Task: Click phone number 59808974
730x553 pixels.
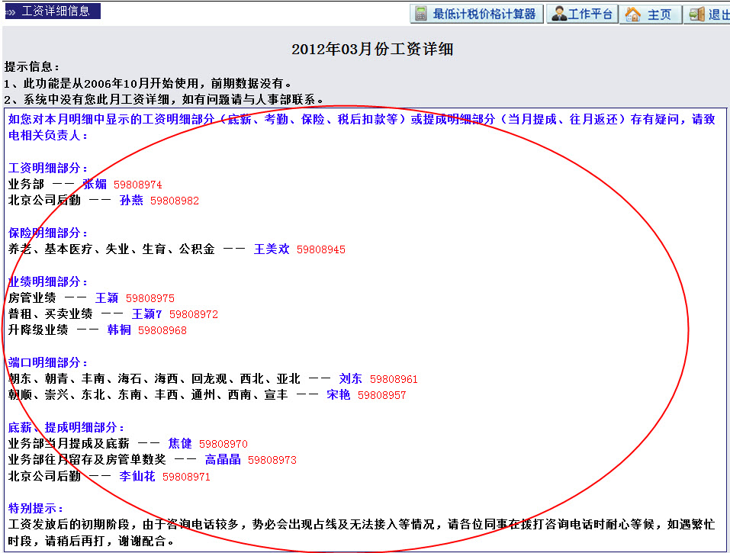Action: (138, 185)
